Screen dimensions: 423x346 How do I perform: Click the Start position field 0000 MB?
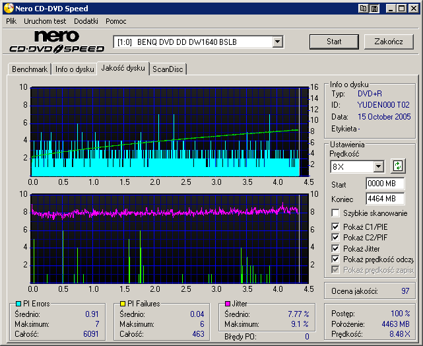coord(385,184)
